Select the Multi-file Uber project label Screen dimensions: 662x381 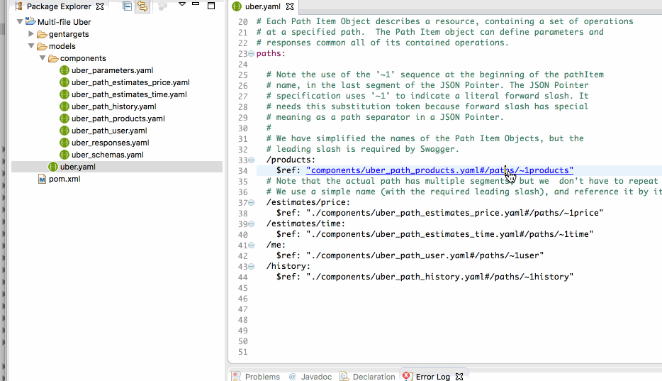[x=64, y=21]
